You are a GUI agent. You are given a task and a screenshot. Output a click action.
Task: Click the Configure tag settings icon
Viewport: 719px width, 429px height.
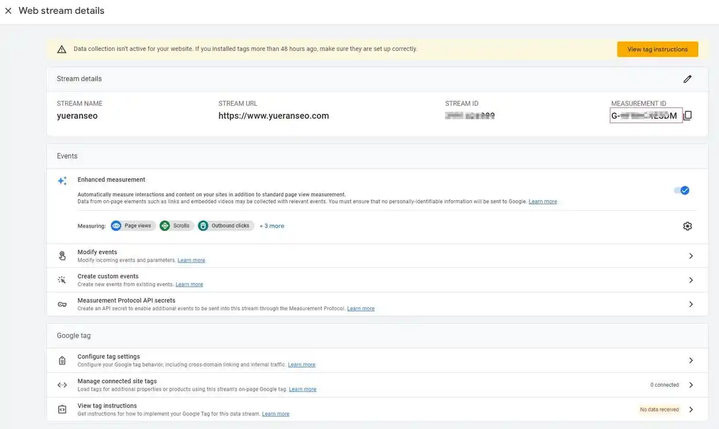click(62, 361)
